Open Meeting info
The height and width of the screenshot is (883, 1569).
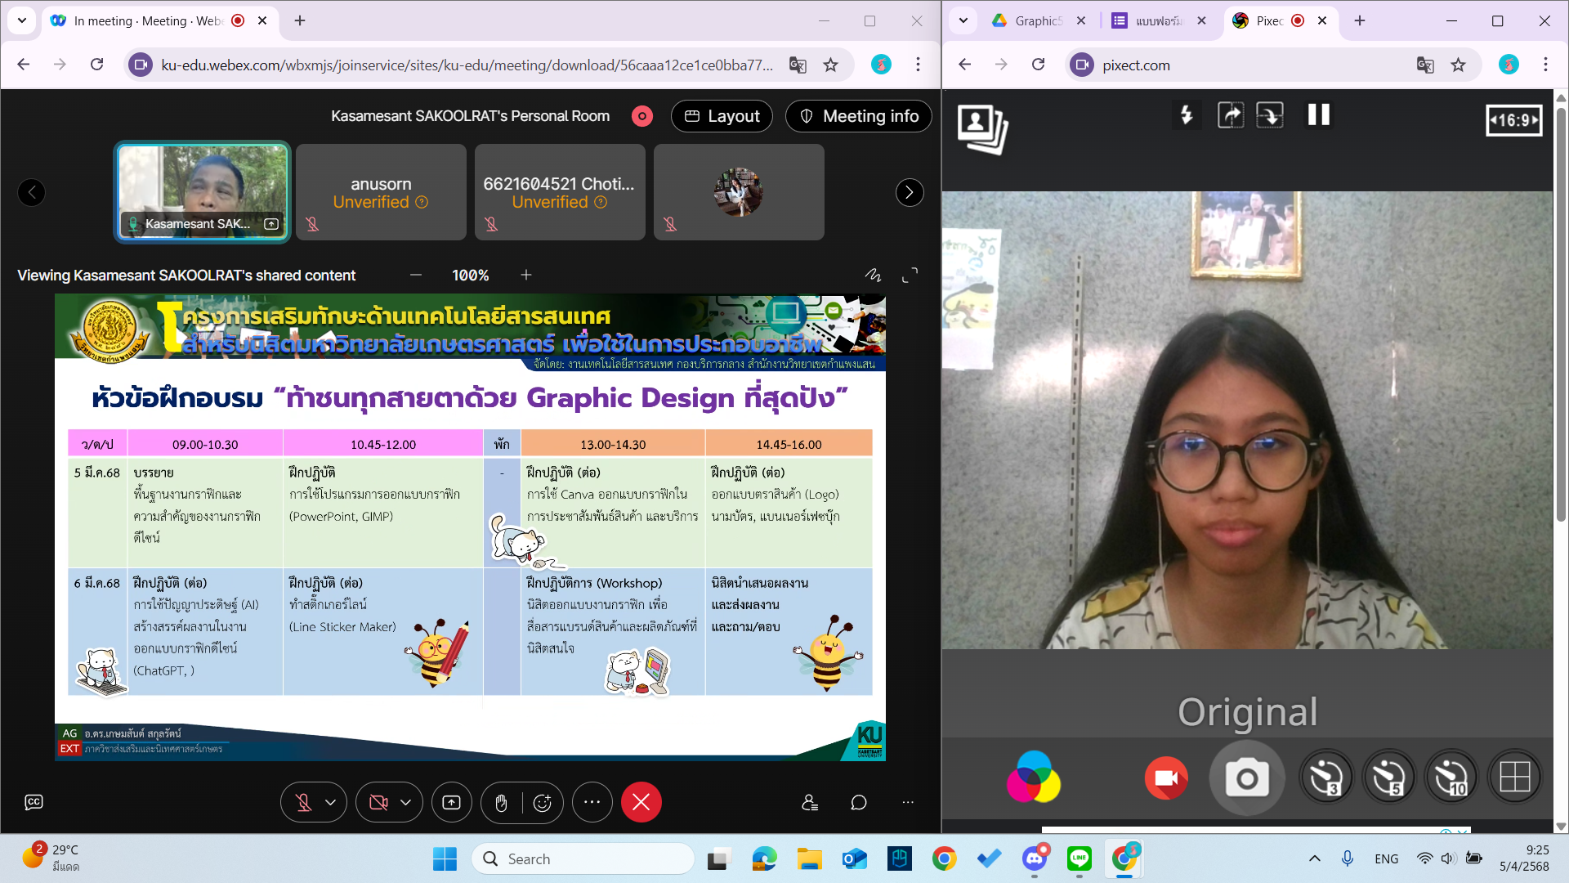point(858,116)
